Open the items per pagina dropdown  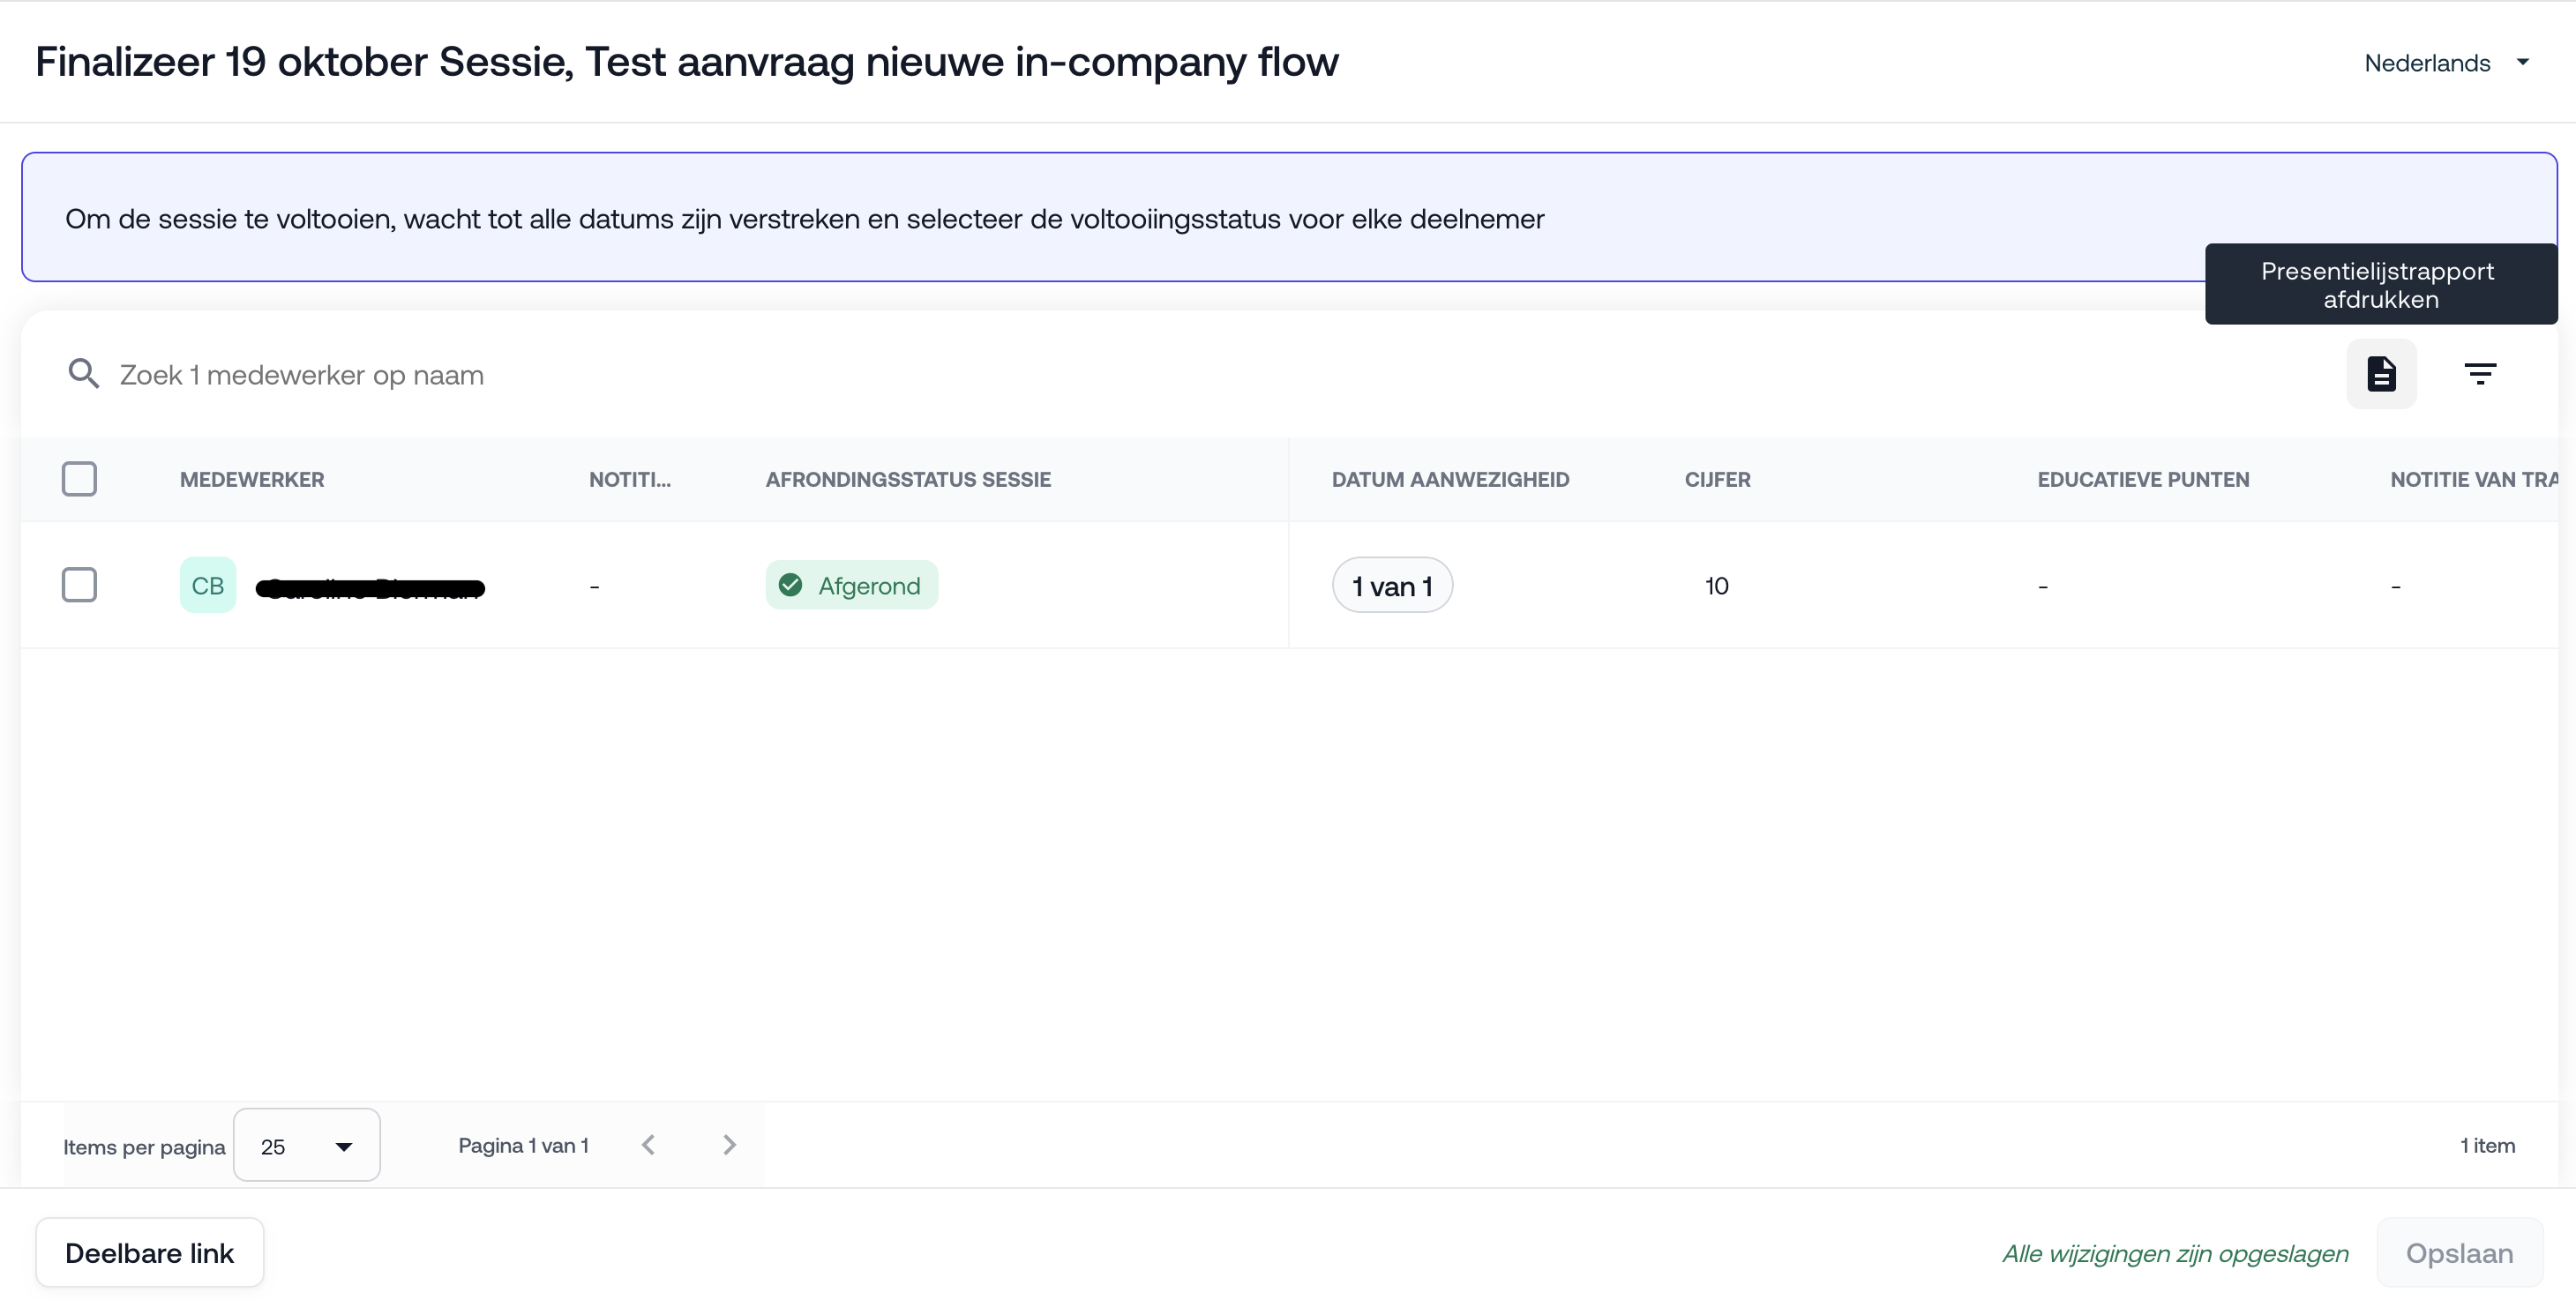click(306, 1145)
